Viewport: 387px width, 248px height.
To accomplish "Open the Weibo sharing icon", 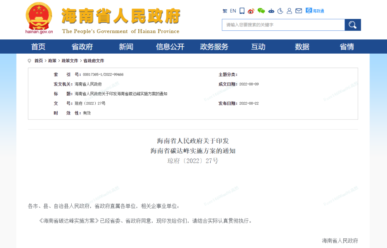I will tap(251, 11).
